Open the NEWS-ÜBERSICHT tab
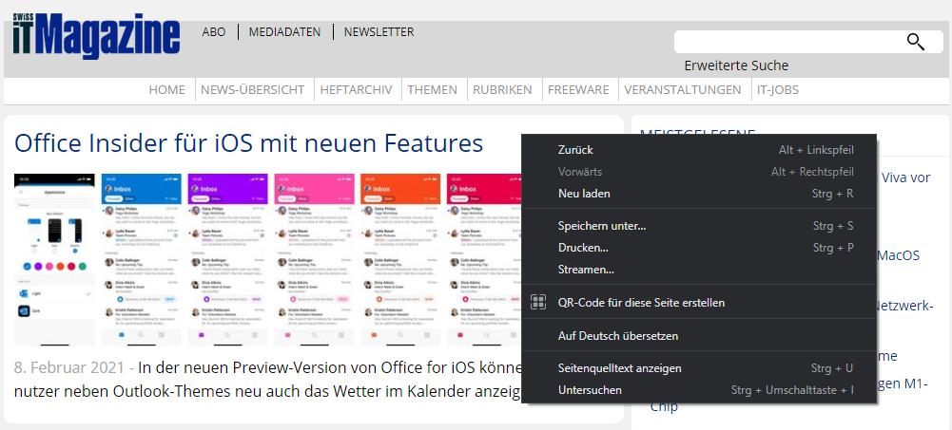Screen dimensions: 952x430 pyautogui.click(x=253, y=89)
